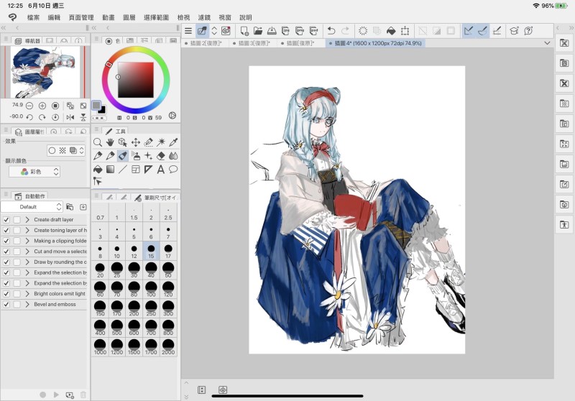Select the Eraser tool

(160, 156)
